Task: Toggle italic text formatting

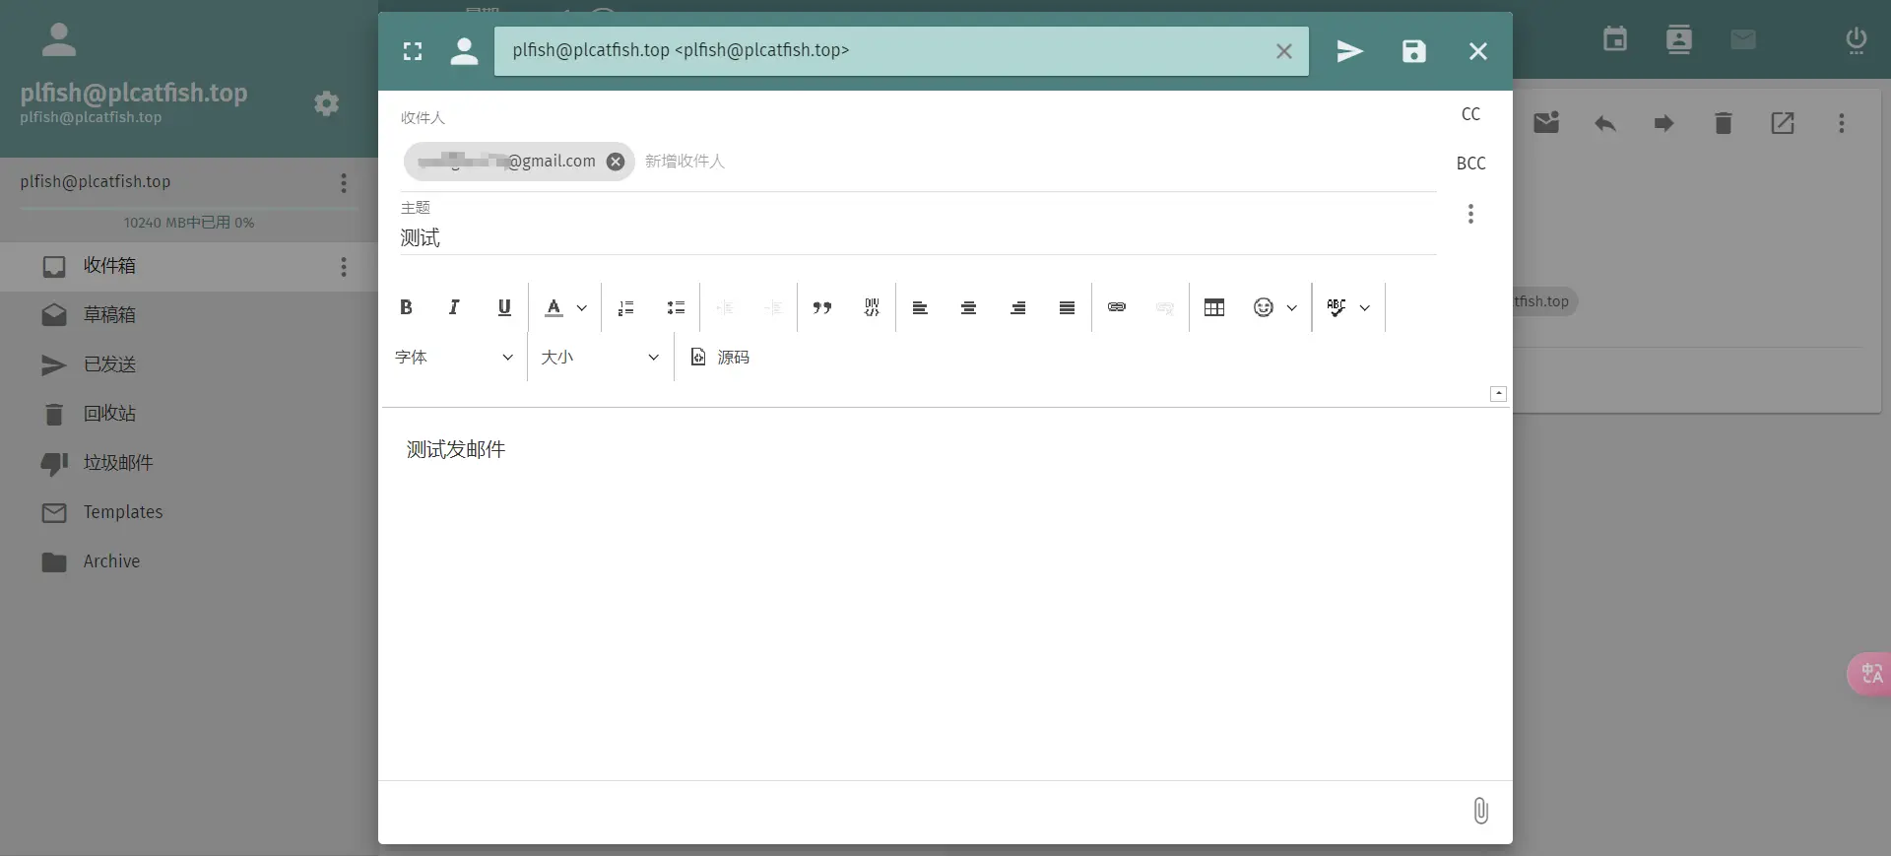Action: point(454,307)
